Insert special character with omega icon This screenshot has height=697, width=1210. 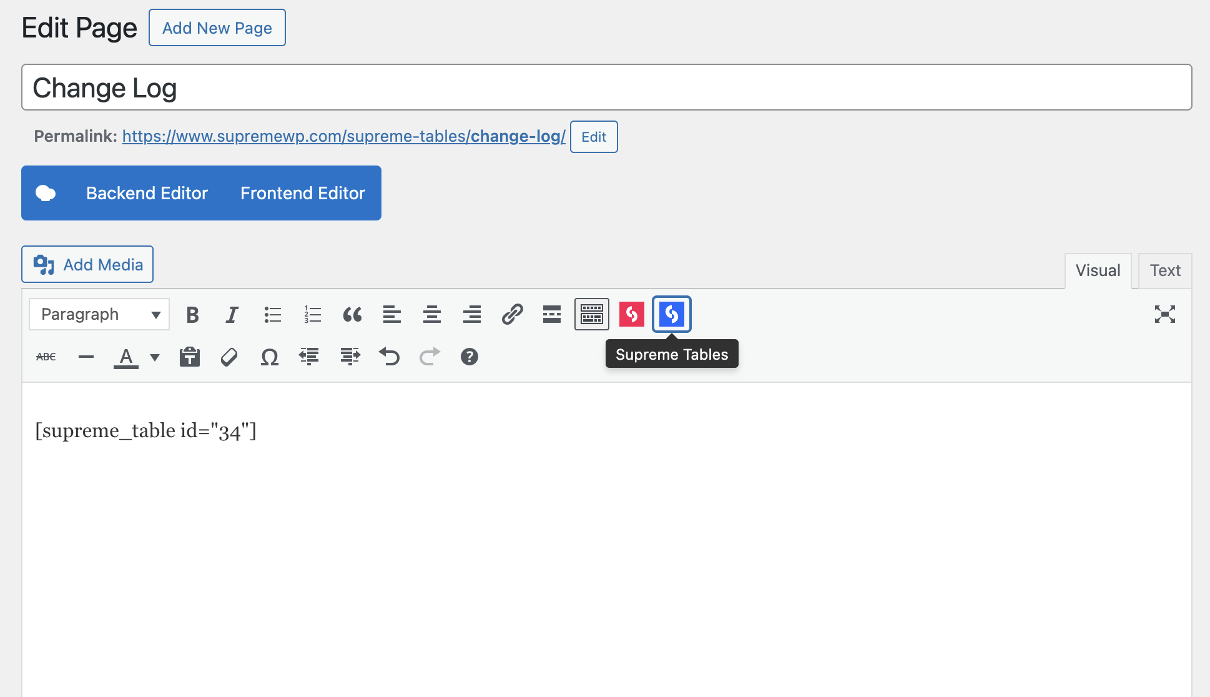click(269, 357)
